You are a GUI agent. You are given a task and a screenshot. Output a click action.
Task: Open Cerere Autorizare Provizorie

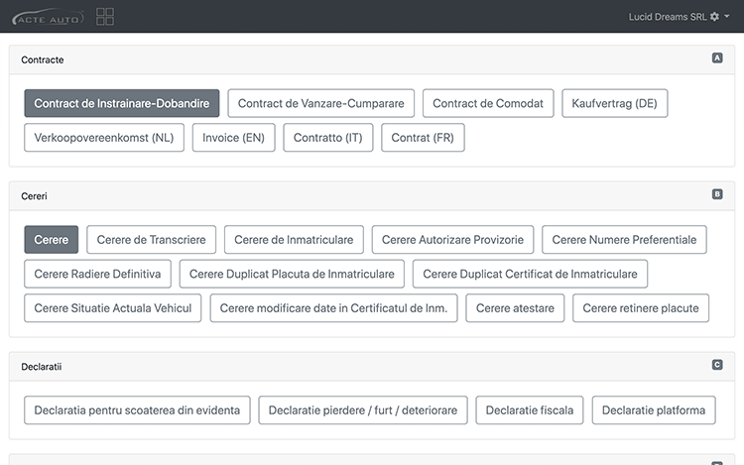click(x=452, y=239)
